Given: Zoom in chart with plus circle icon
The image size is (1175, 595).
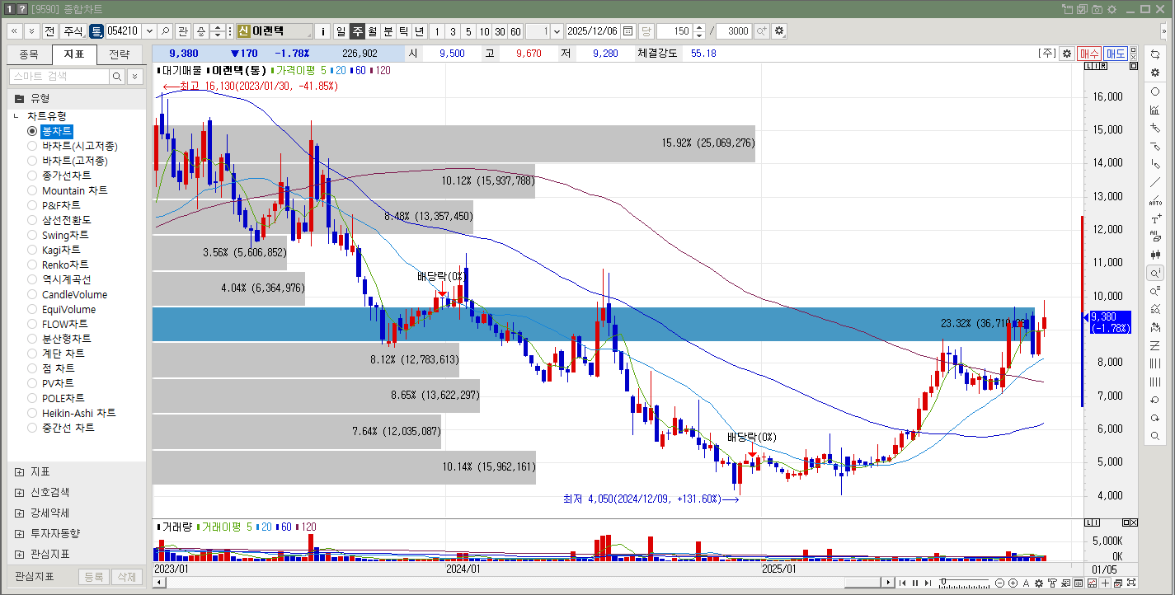Looking at the screenshot, I should pos(1013,583).
